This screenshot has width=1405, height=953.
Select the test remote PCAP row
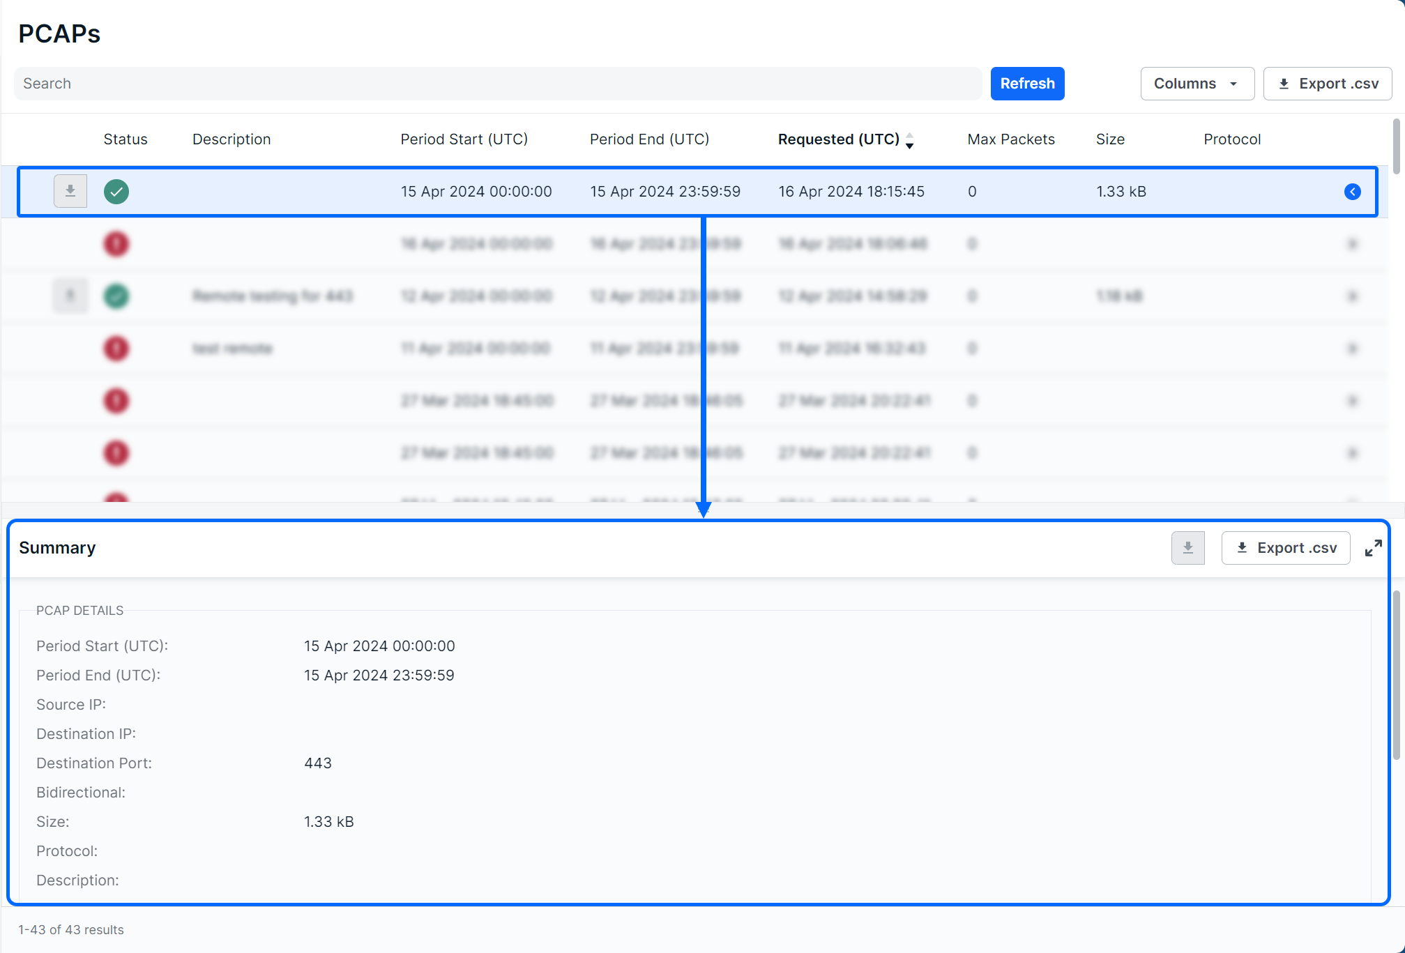coord(233,349)
